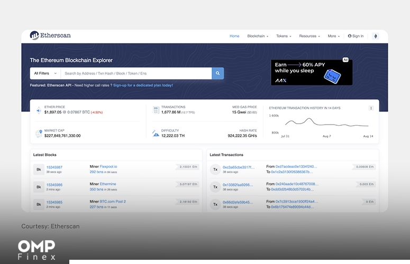Click the address search input field

coord(136,73)
